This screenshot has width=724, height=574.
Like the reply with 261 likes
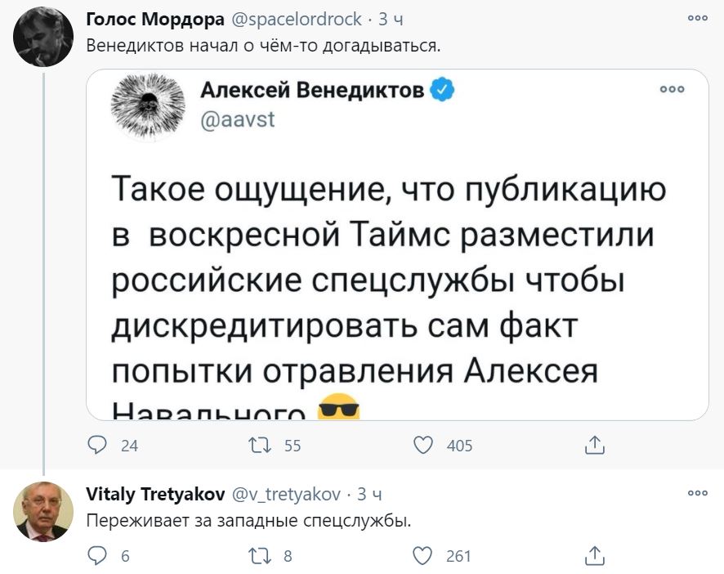pyautogui.click(x=422, y=556)
